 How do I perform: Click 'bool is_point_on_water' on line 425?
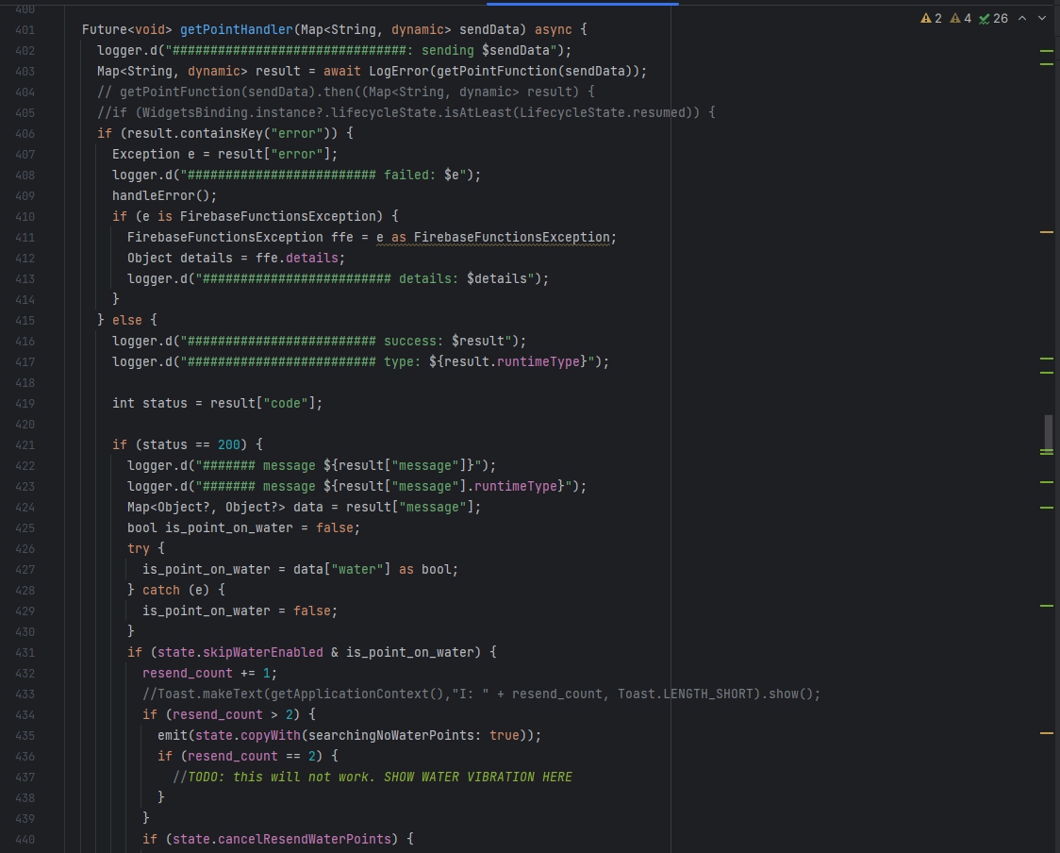click(x=209, y=527)
